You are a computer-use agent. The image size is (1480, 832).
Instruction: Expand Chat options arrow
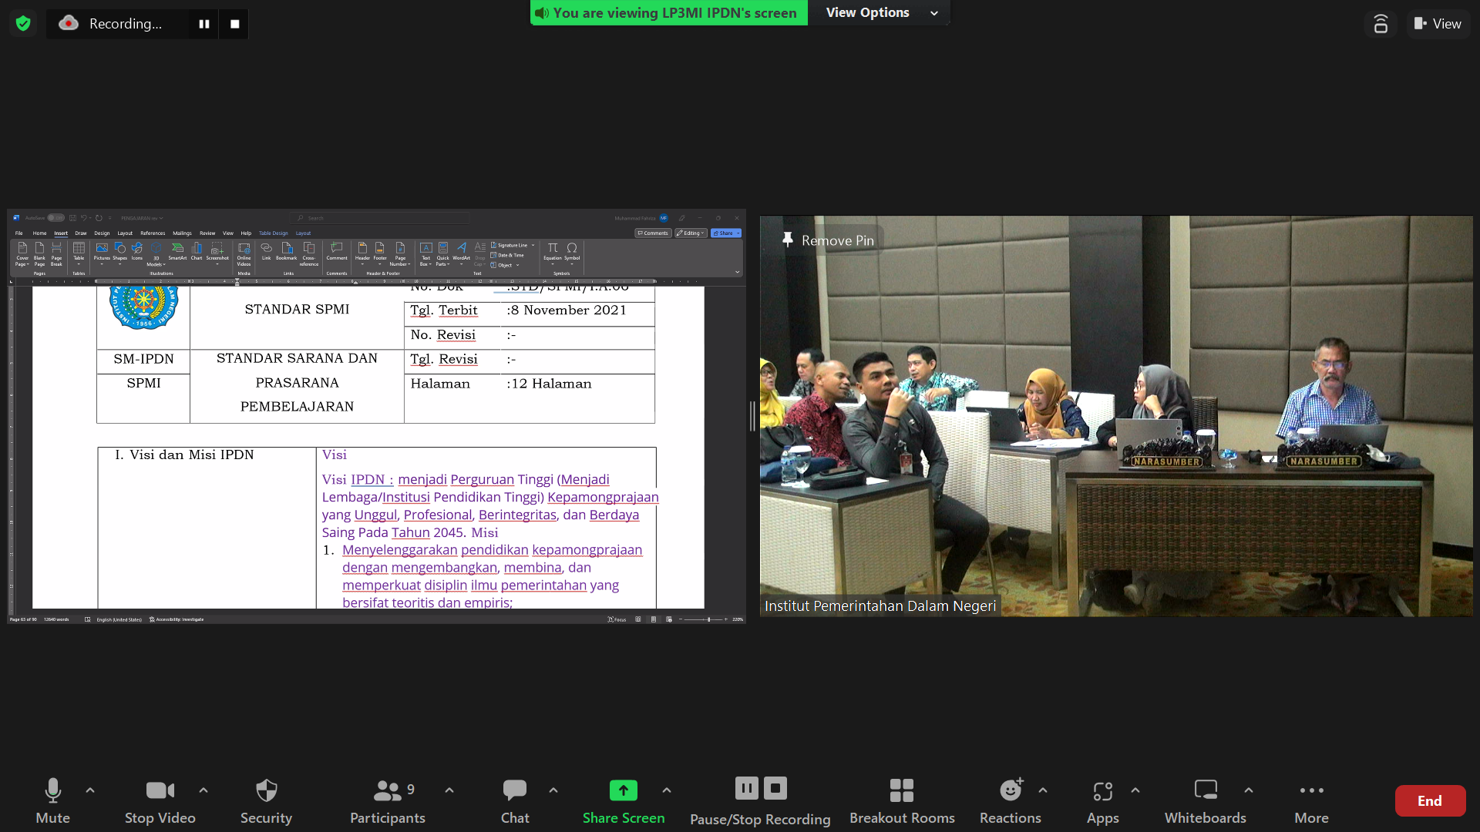click(553, 790)
